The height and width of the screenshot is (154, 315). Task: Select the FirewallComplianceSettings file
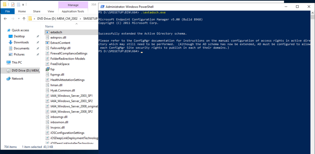tap(67, 53)
